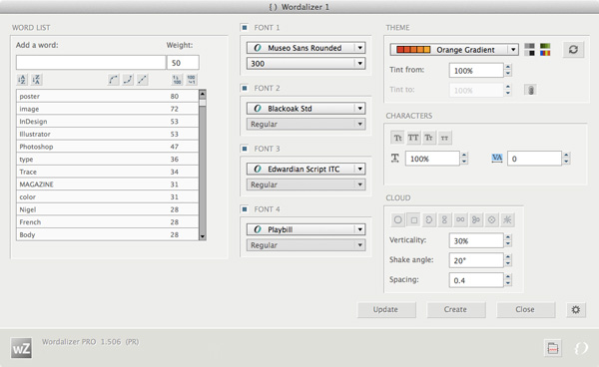The height and width of the screenshot is (367, 599).
Task: Click the VA tracking icon
Action: 496,158
